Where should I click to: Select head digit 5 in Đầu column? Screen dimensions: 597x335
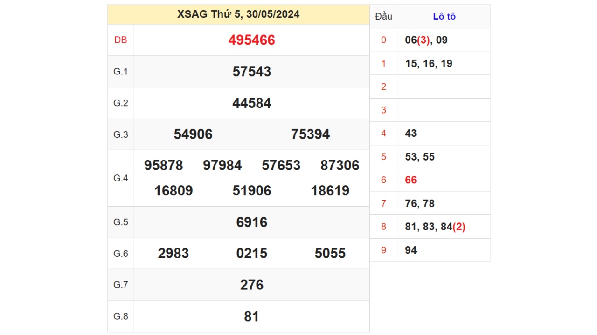coord(383,157)
